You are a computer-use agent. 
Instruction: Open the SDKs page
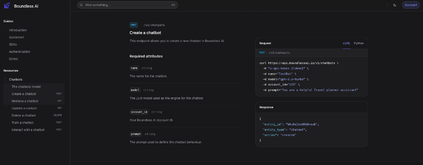13,45
